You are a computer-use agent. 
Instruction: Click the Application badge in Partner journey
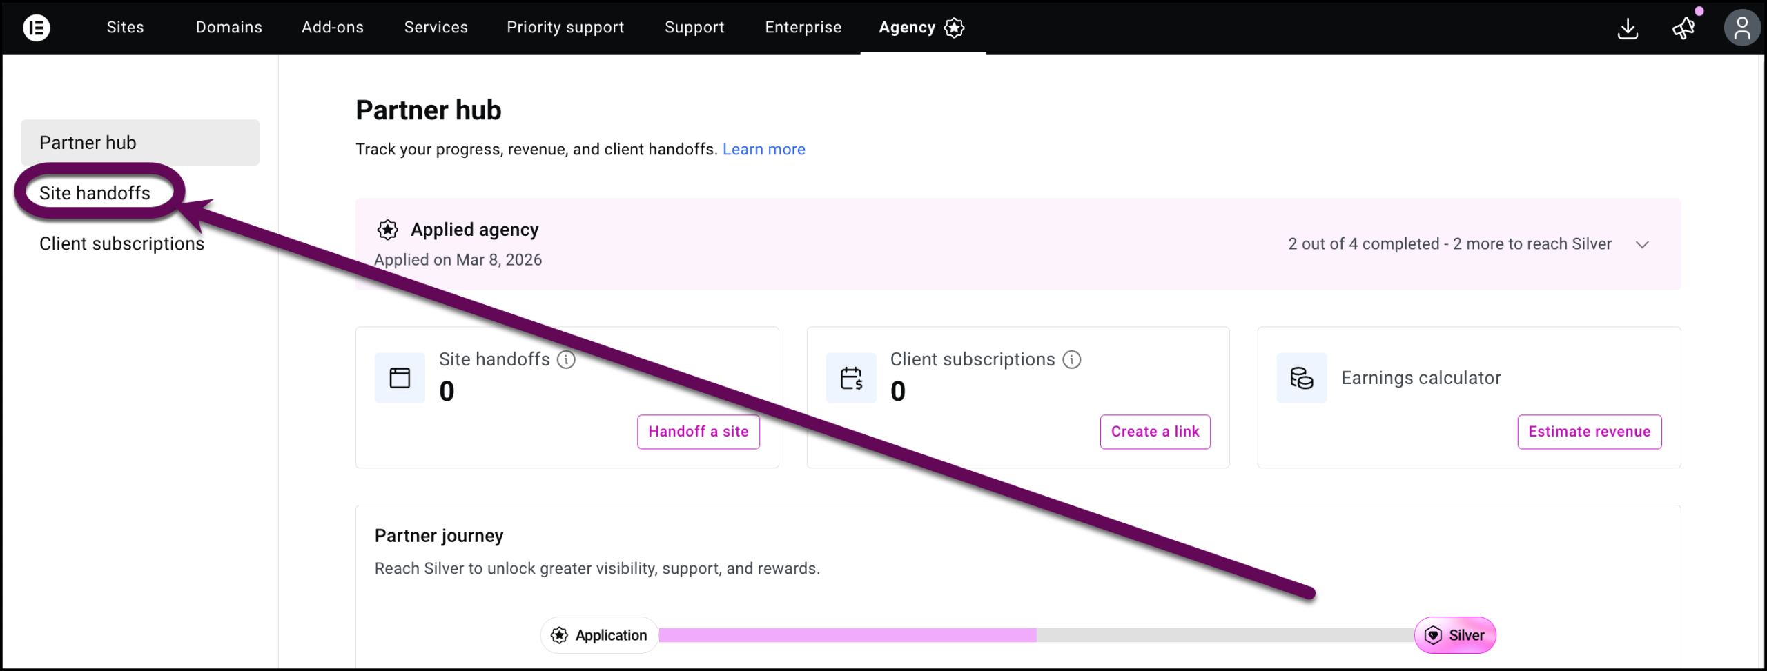[x=598, y=635]
